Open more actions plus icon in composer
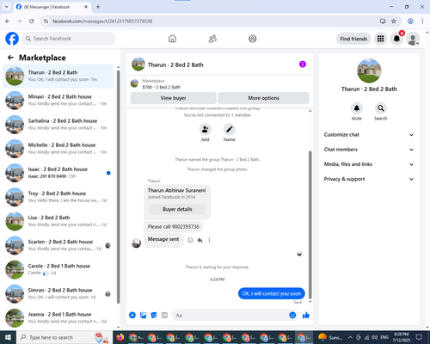Viewport: 430px width, 344px height. [x=132, y=316]
